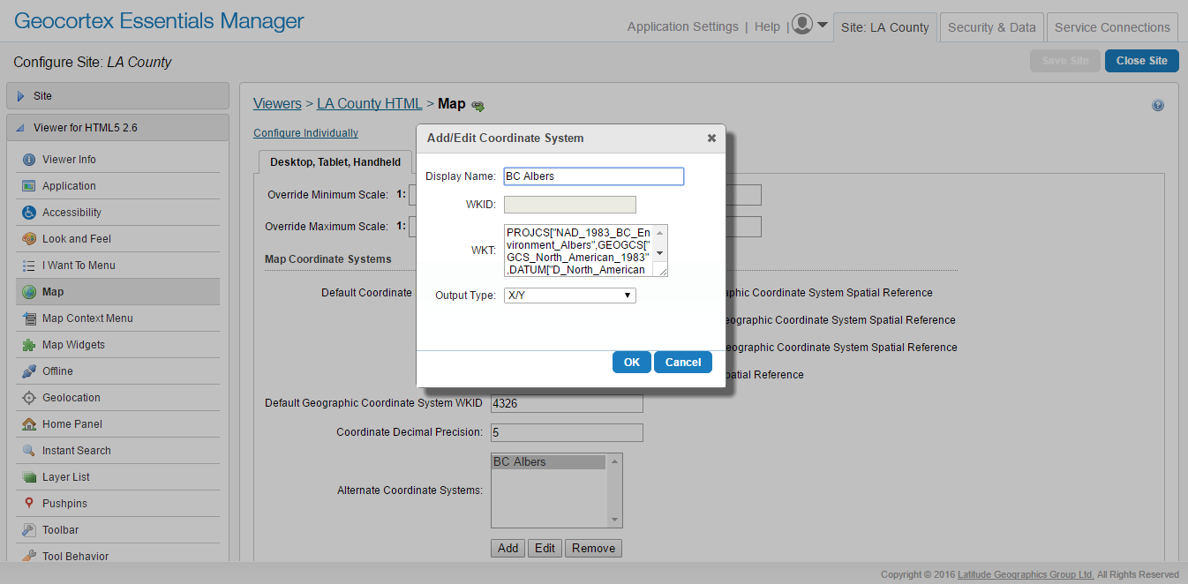1188x584 pixels.
Task: Select Instant Search in the sidebar
Action: (x=117, y=451)
